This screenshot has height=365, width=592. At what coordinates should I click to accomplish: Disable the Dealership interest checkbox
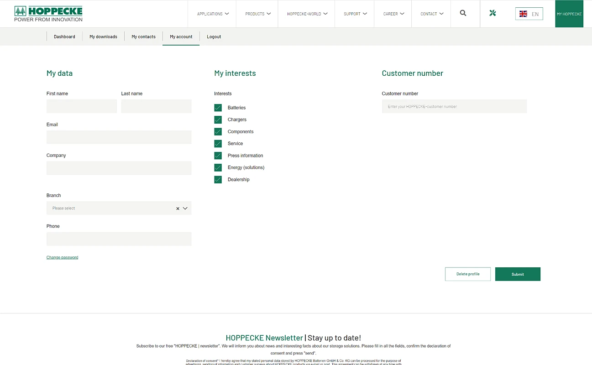click(218, 180)
